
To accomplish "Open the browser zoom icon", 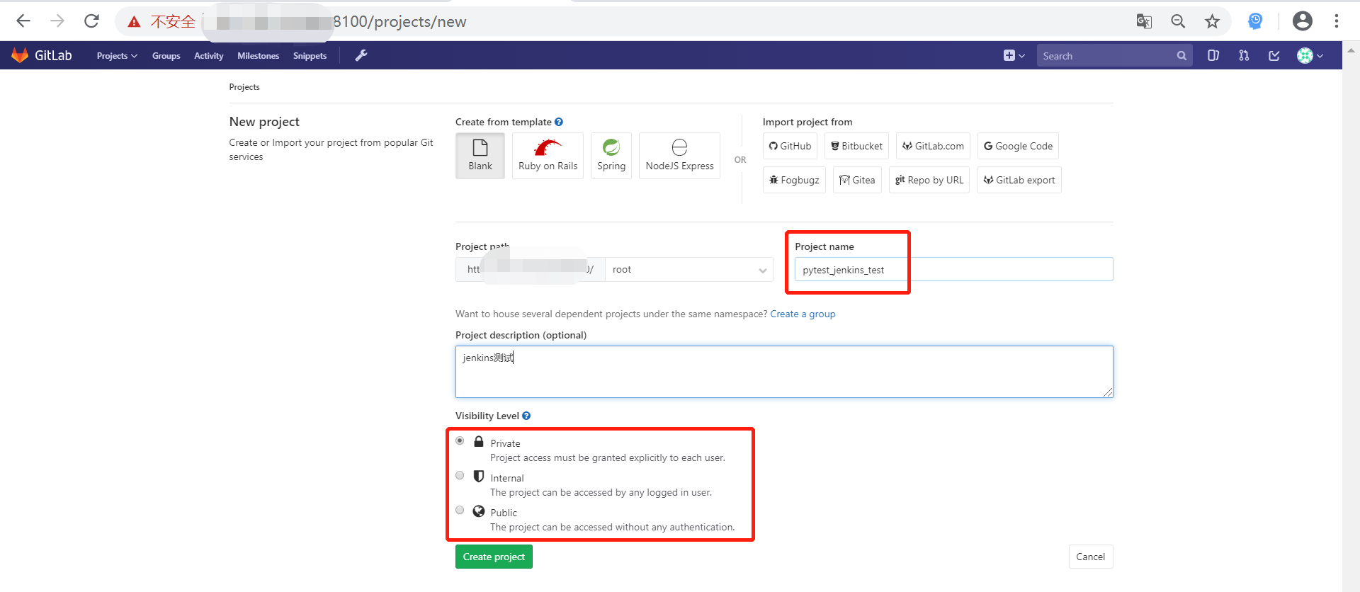I will click(x=1178, y=21).
